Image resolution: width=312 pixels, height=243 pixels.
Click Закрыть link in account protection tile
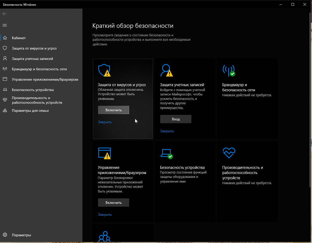click(167, 131)
